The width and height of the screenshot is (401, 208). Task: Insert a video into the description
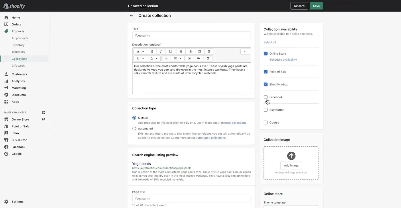click(198, 58)
